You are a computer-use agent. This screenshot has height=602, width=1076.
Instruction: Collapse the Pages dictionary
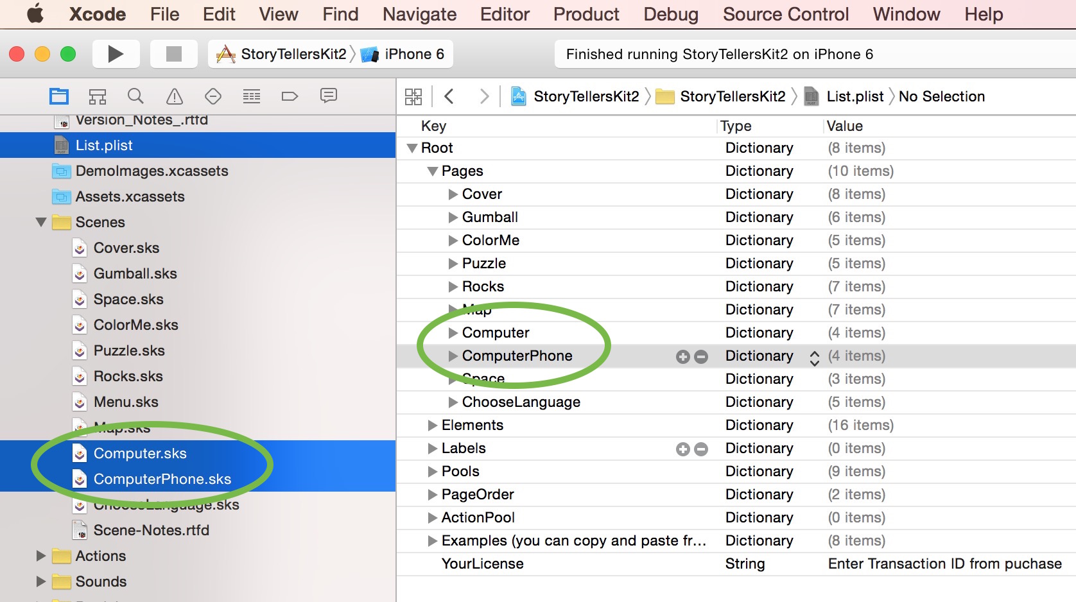(432, 171)
